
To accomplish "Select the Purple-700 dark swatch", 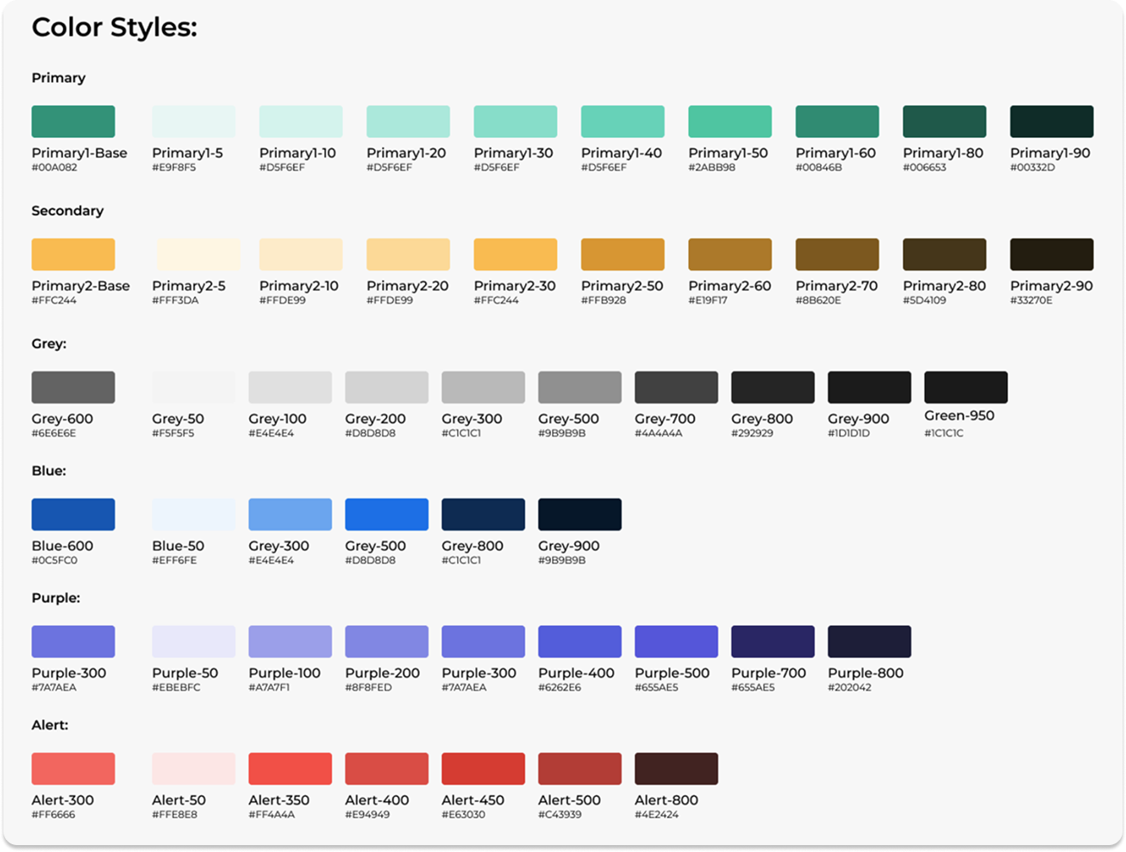I will [773, 642].
